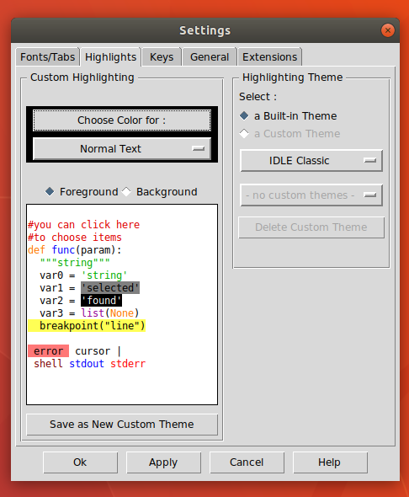Select the Foreground radio button
The width and height of the screenshot is (409, 497).
tap(50, 191)
